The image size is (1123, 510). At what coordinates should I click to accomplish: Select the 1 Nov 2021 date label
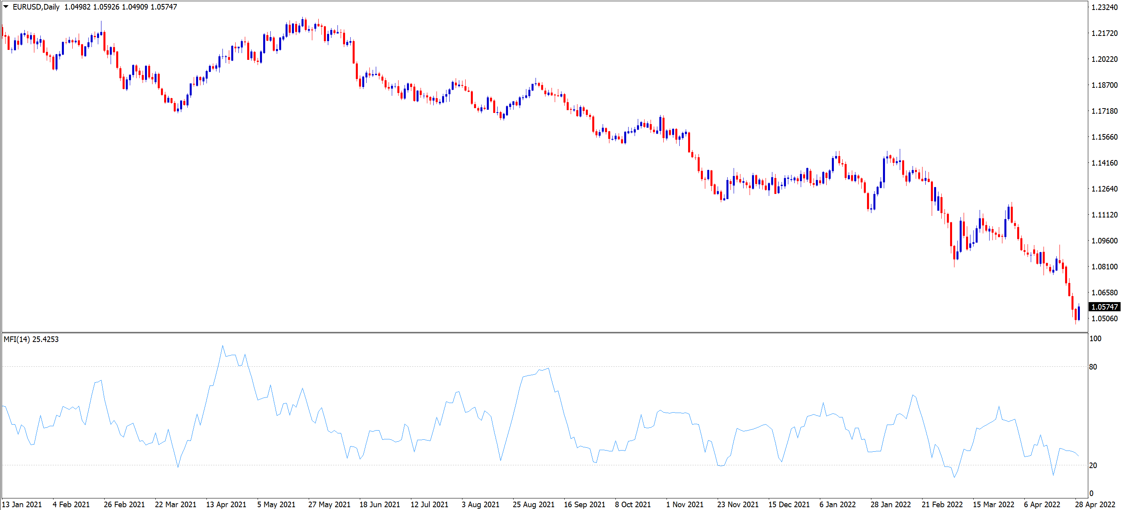click(685, 504)
